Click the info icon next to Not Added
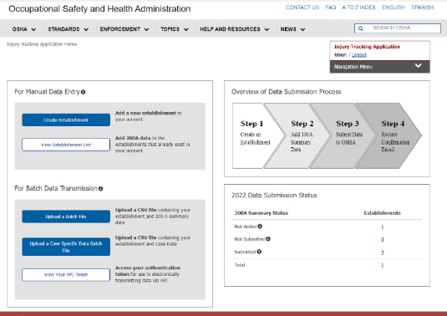 [x=260, y=227]
